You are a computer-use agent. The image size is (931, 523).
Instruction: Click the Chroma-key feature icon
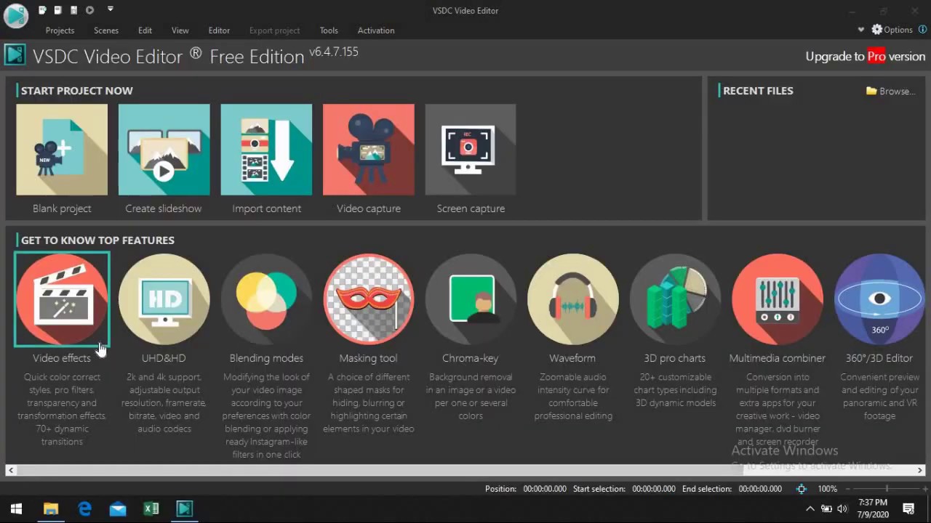471,299
